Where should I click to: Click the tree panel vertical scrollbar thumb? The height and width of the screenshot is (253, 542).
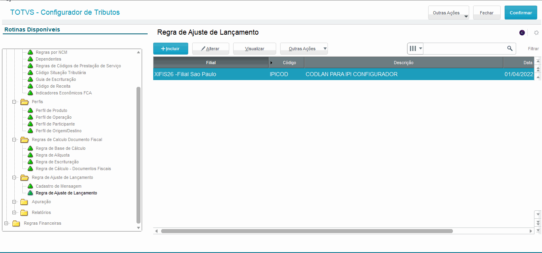(x=138, y=155)
